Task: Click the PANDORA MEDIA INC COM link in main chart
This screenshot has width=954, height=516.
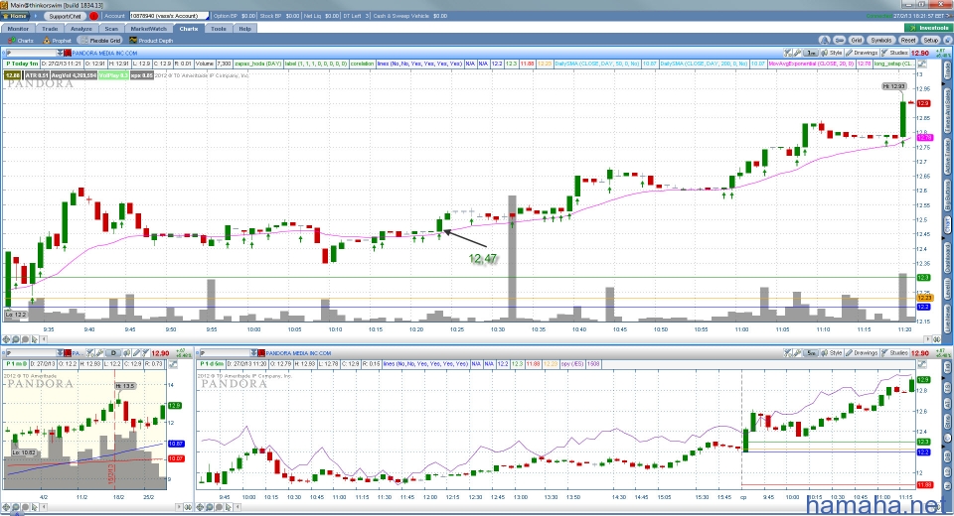Action: [x=104, y=53]
